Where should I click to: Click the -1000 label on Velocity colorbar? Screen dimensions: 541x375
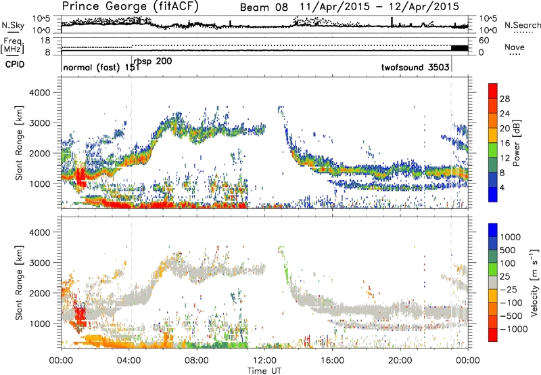pos(514,329)
